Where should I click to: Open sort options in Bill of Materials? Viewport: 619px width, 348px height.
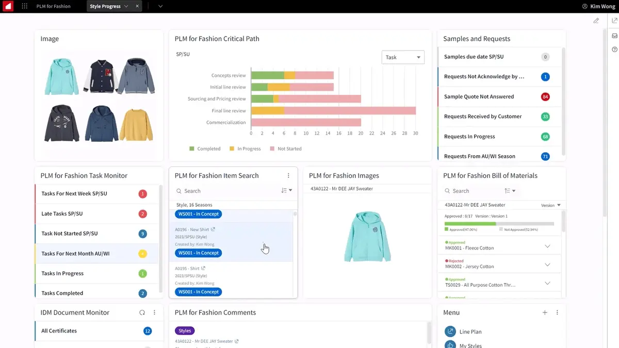click(x=510, y=191)
